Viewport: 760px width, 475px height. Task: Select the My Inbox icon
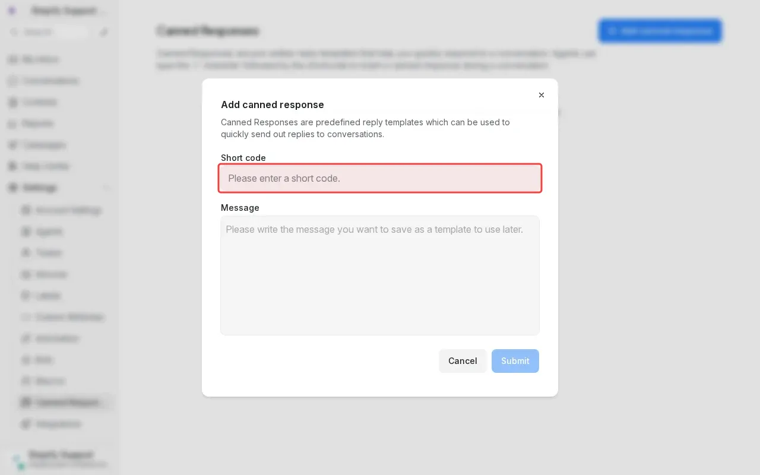pyautogui.click(x=13, y=59)
